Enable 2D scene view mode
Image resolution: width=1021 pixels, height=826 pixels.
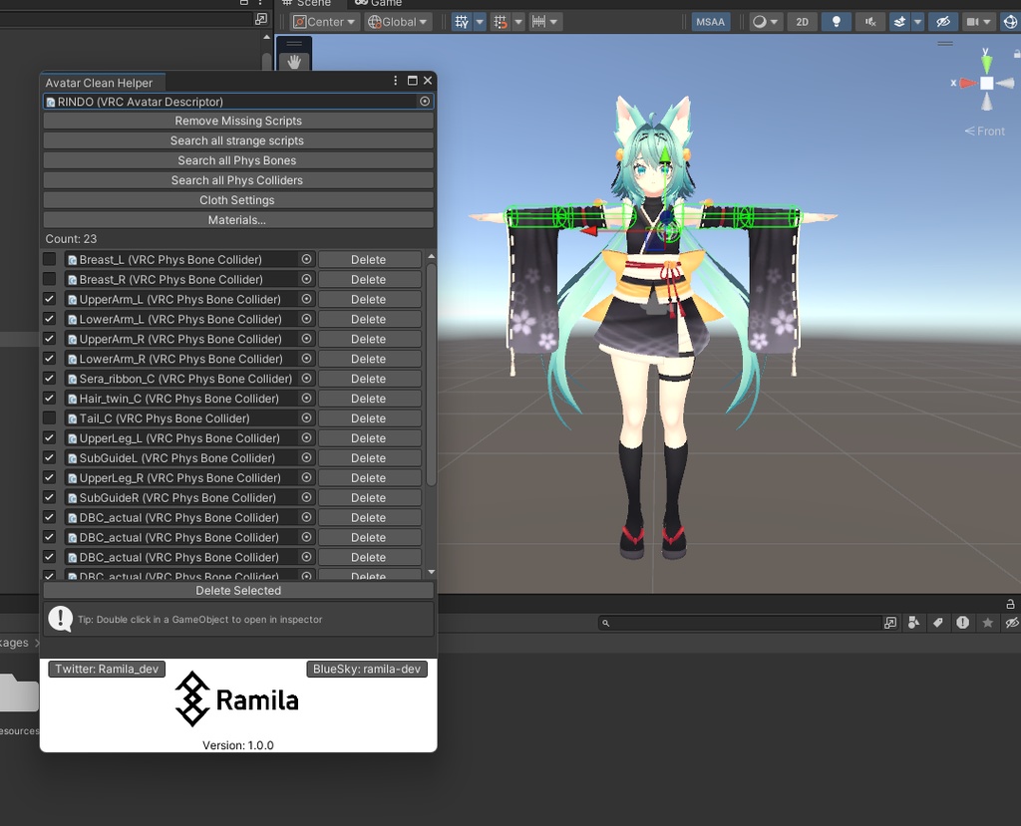point(802,21)
